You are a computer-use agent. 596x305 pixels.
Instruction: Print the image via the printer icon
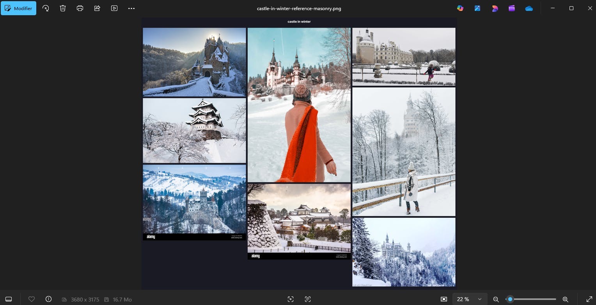point(80,8)
